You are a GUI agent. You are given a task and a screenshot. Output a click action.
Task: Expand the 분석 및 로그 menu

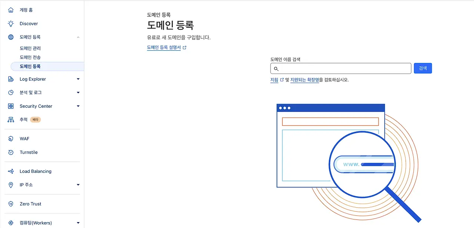click(x=78, y=92)
